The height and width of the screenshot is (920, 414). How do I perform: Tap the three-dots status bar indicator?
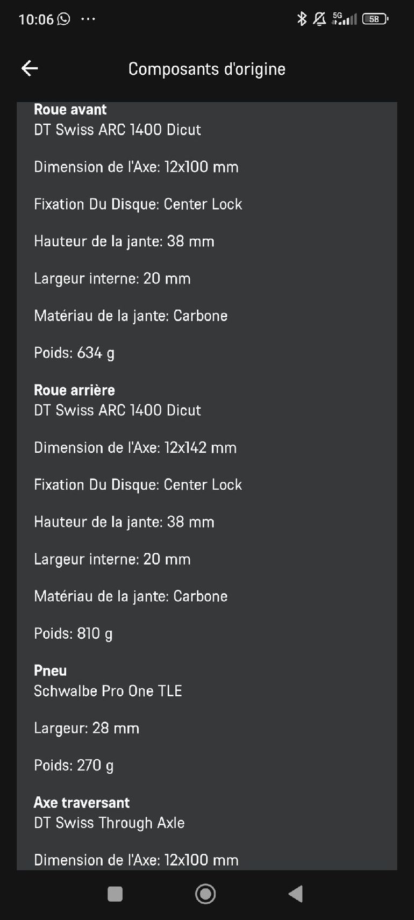[88, 19]
